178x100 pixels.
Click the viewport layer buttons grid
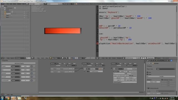[x=90, y=58]
